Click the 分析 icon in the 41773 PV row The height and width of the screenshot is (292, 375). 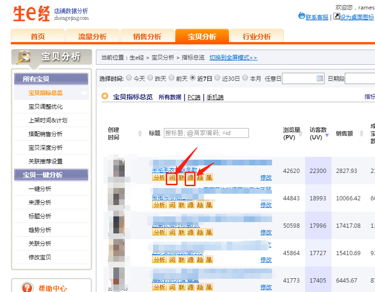(x=159, y=287)
